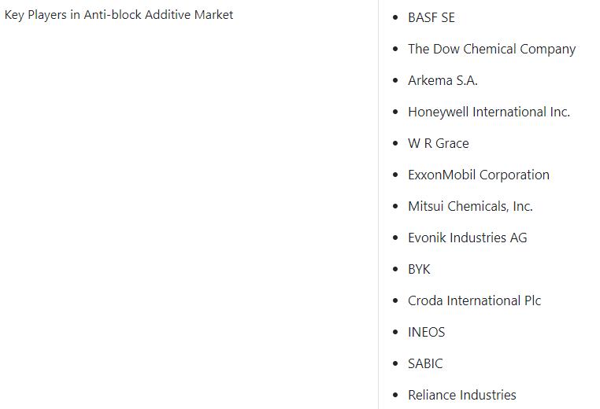Select the SABIC entry

[425, 363]
